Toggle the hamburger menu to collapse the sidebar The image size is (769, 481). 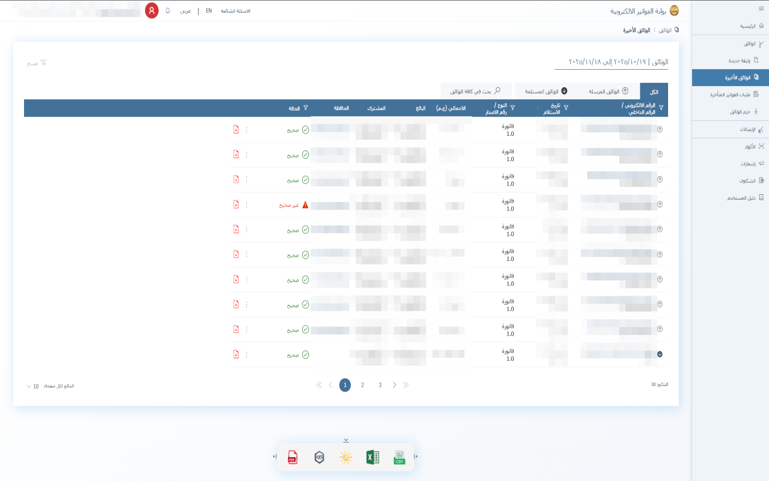(761, 8)
